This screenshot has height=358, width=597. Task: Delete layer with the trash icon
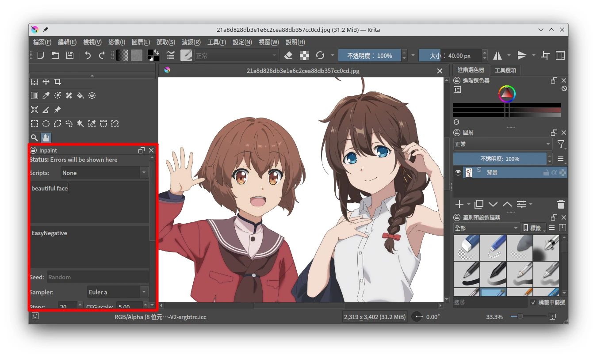(561, 204)
